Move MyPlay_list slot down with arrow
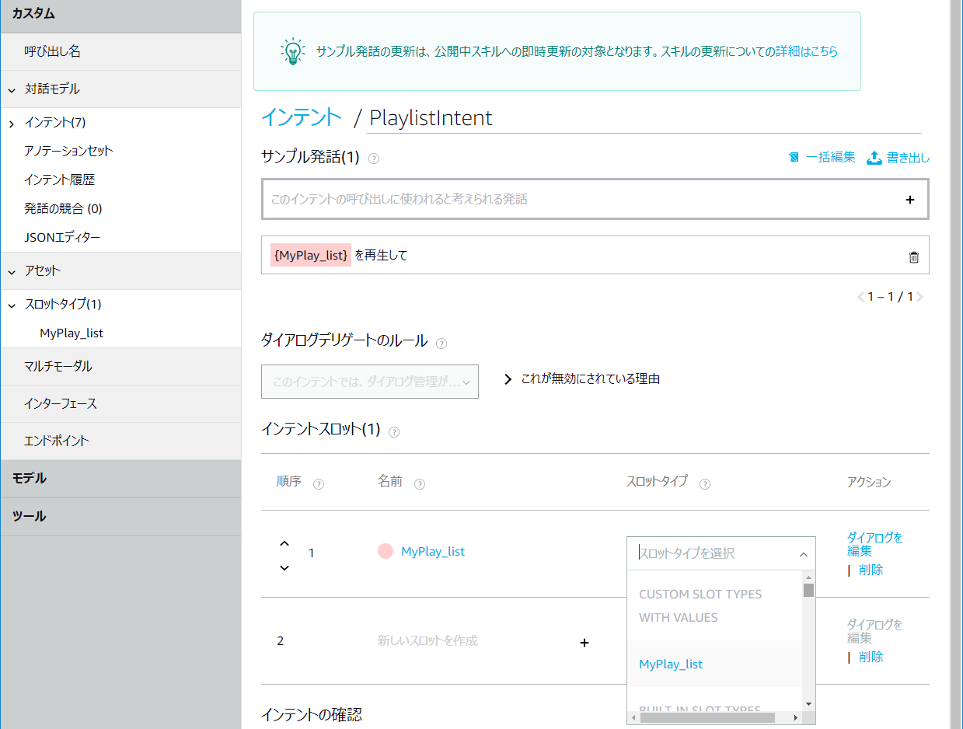 284,567
